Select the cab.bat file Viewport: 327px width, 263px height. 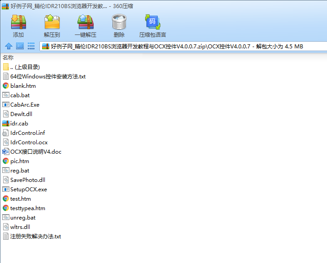click(x=16, y=95)
